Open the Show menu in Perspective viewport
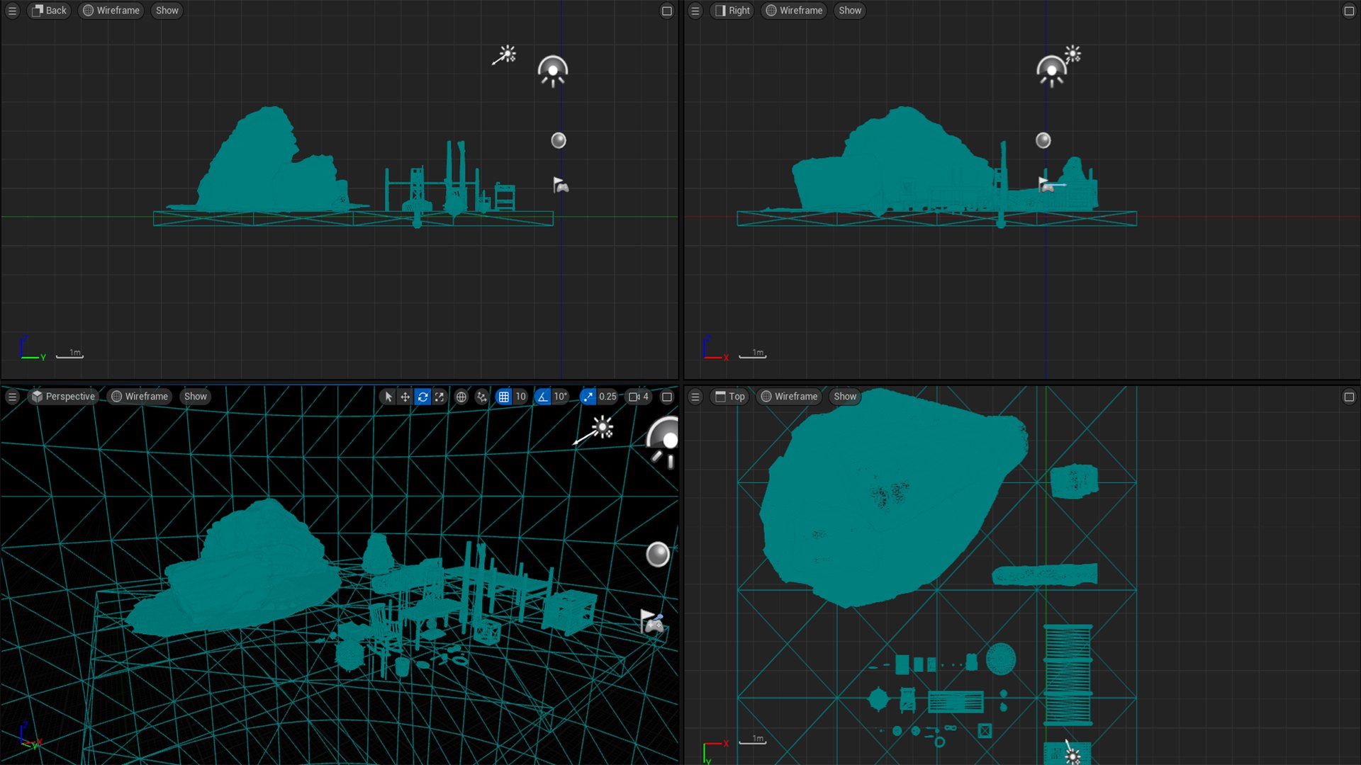1361x765 pixels. coord(196,397)
